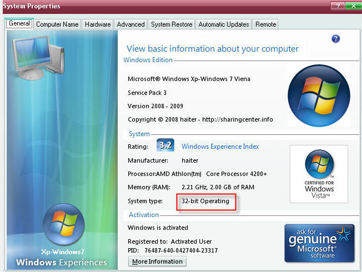Go to the Advanced tab
The height and width of the screenshot is (272, 362).
click(130, 24)
